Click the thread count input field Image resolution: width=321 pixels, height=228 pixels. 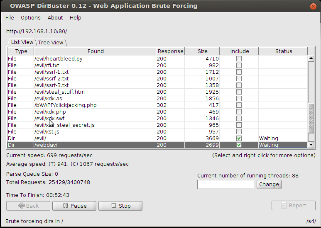pyautogui.click(x=225, y=184)
